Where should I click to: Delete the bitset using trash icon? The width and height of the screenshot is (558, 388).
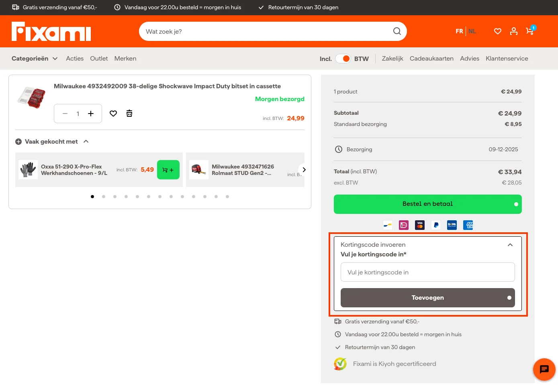coord(129,114)
